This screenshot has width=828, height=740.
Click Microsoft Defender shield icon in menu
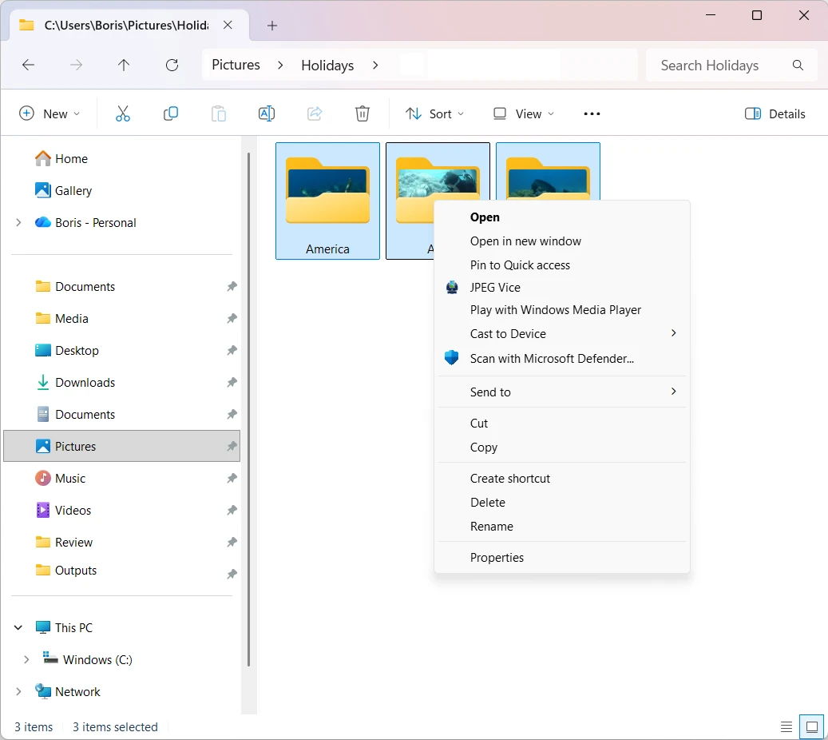451,358
